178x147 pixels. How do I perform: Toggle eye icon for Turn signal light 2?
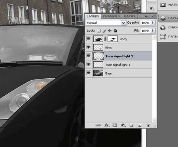coord(89,56)
